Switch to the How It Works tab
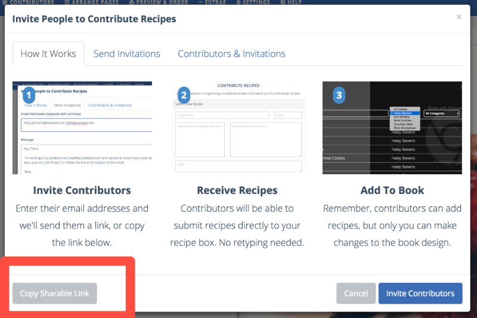The width and height of the screenshot is (477, 318). pos(48,54)
